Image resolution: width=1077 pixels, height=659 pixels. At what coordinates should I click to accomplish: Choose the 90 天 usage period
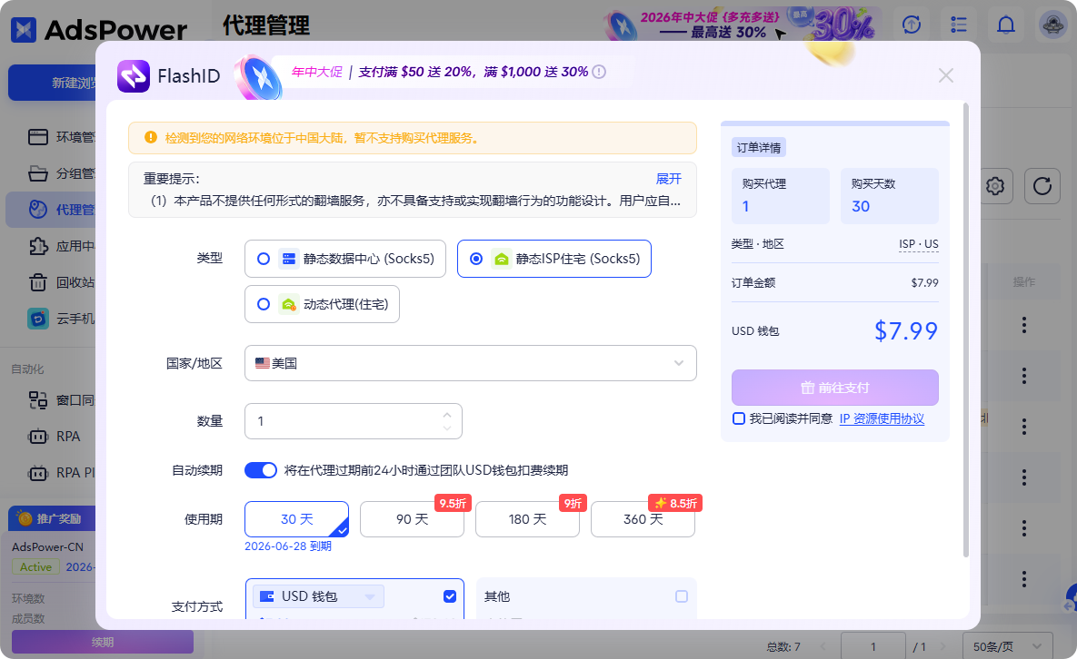(412, 519)
